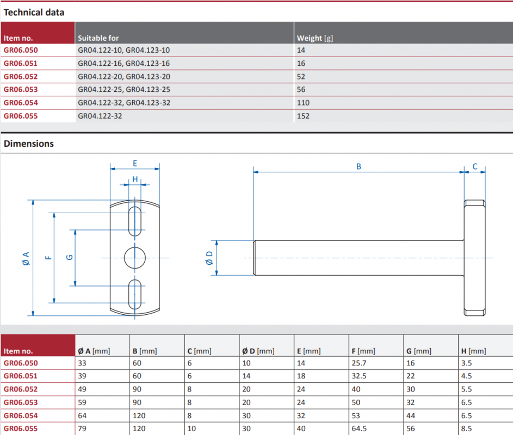Click the "Ø A" label in the drawing
Screen dimensions: 513x435
pos(26,258)
